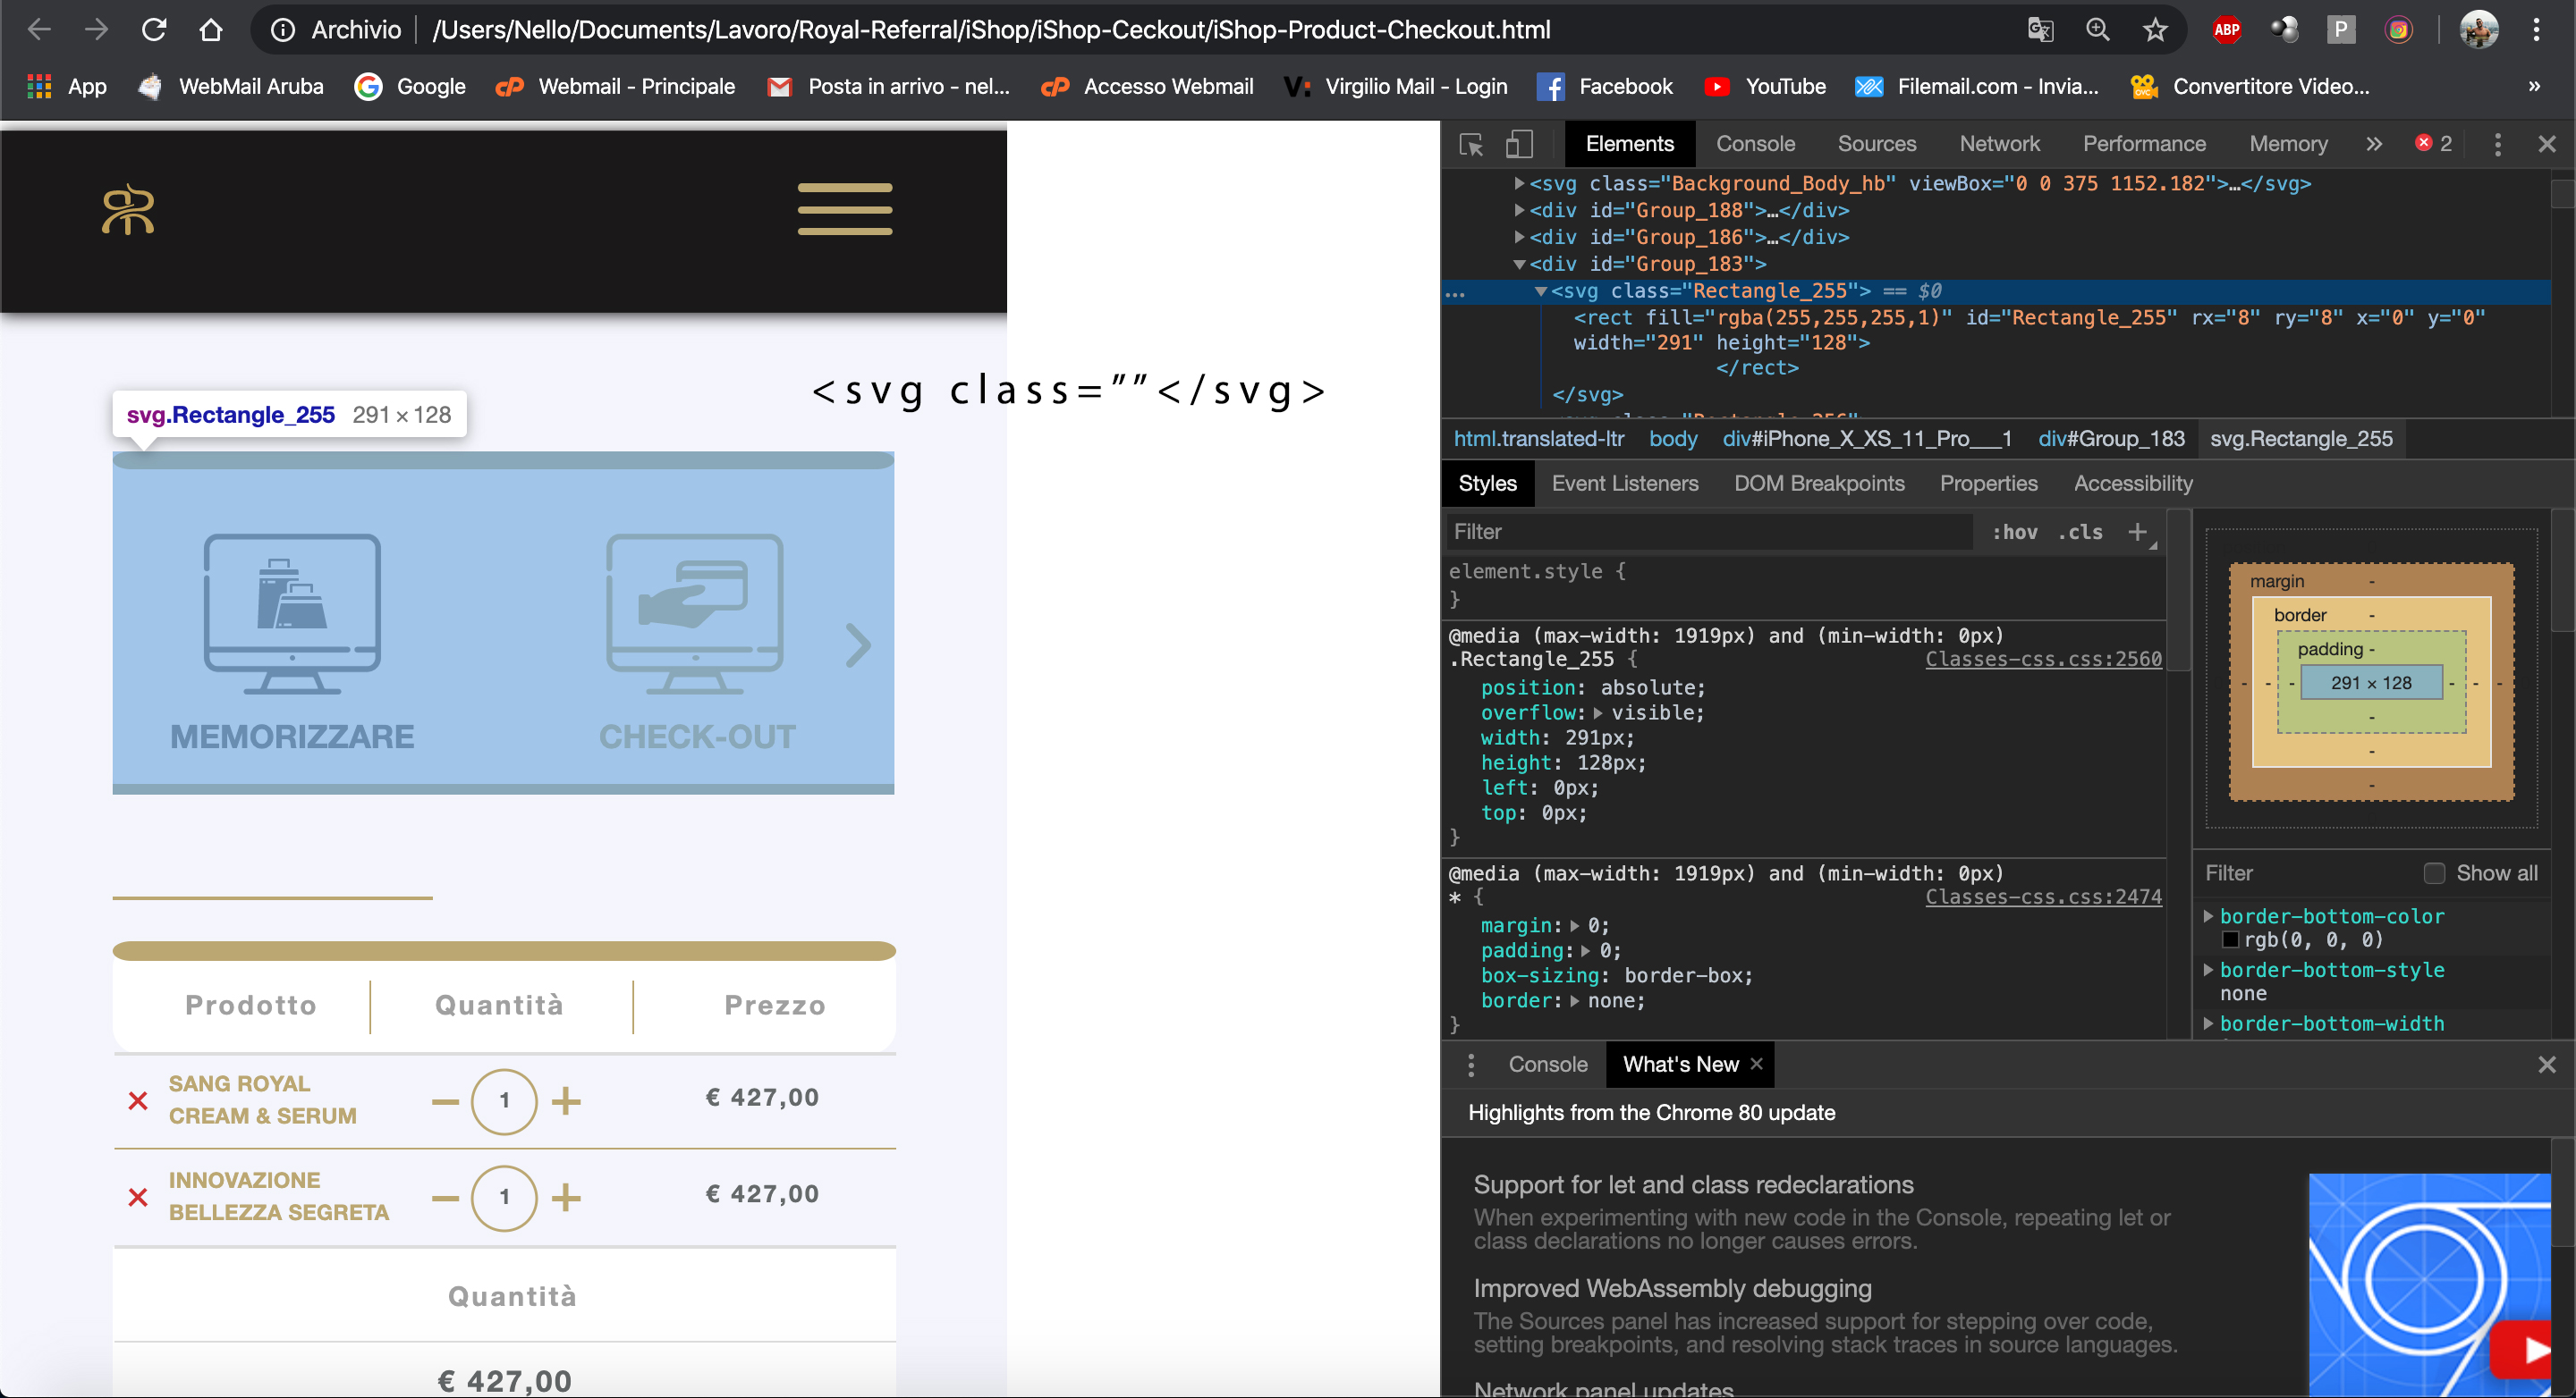Image resolution: width=2576 pixels, height=1398 pixels.
Task: Click the ABP adblocker extension icon
Action: [x=2226, y=29]
